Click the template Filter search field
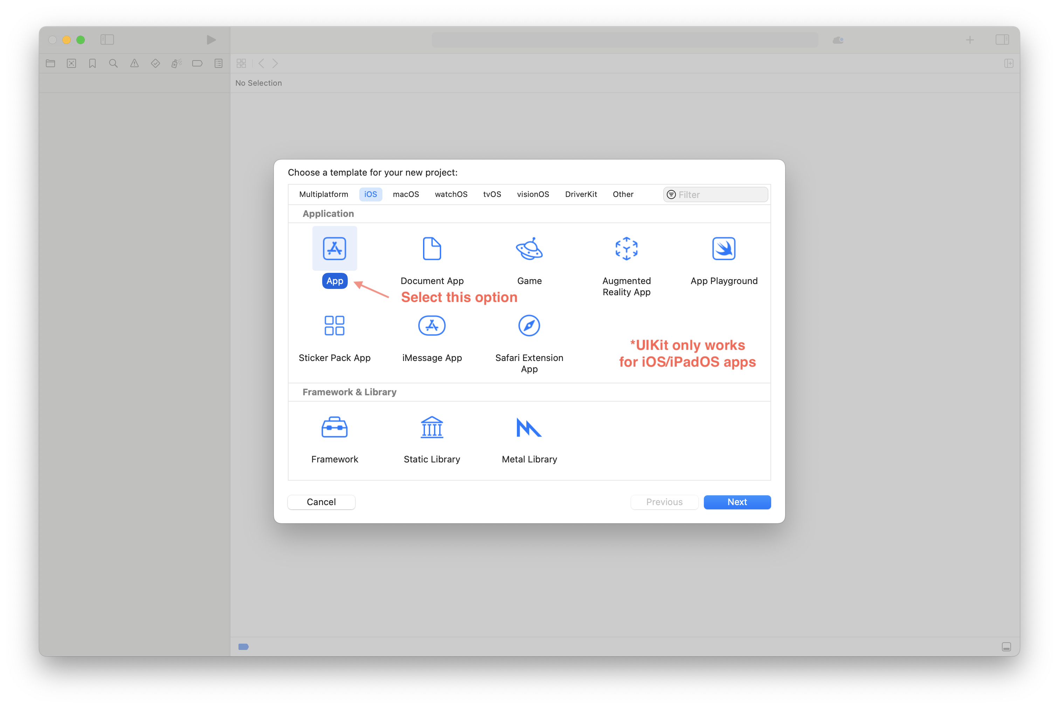The width and height of the screenshot is (1059, 708). pyautogui.click(x=721, y=194)
